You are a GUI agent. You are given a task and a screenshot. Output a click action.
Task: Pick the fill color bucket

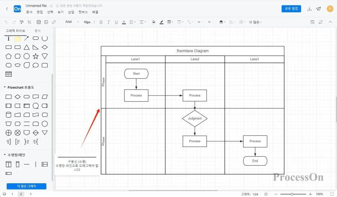(x=154, y=22)
